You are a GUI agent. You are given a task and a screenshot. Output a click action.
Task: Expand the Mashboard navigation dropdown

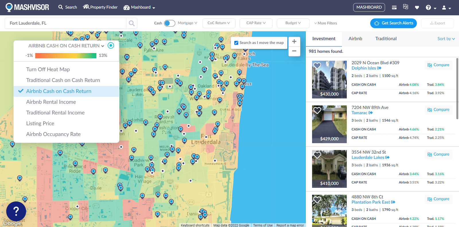coord(139,7)
